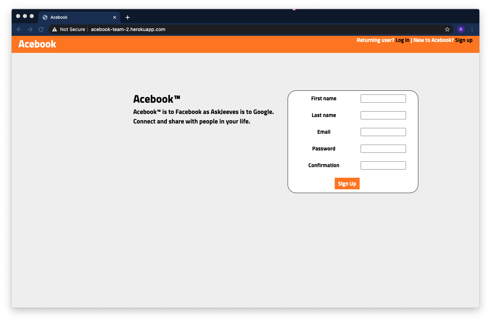491x322 pixels.
Task: Click the yellow window minimize button
Action: pos(25,16)
